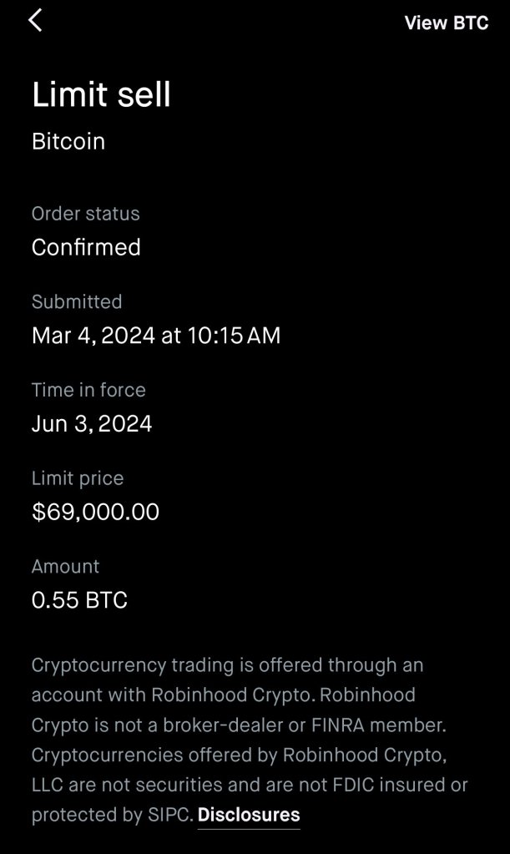Click the Limit price label

[x=78, y=478]
